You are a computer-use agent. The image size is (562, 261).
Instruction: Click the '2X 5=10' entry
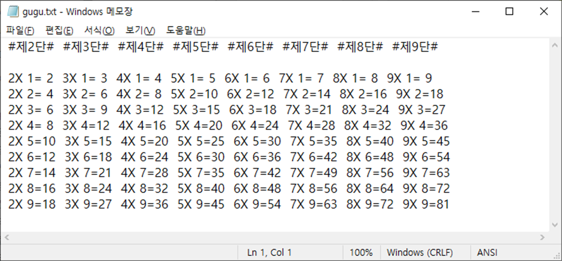tap(32, 141)
